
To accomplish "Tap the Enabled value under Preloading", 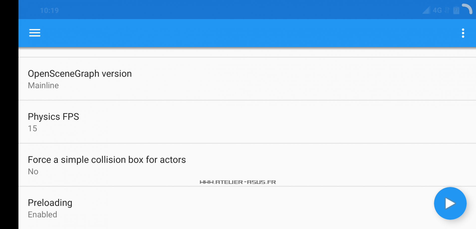I will click(43, 215).
